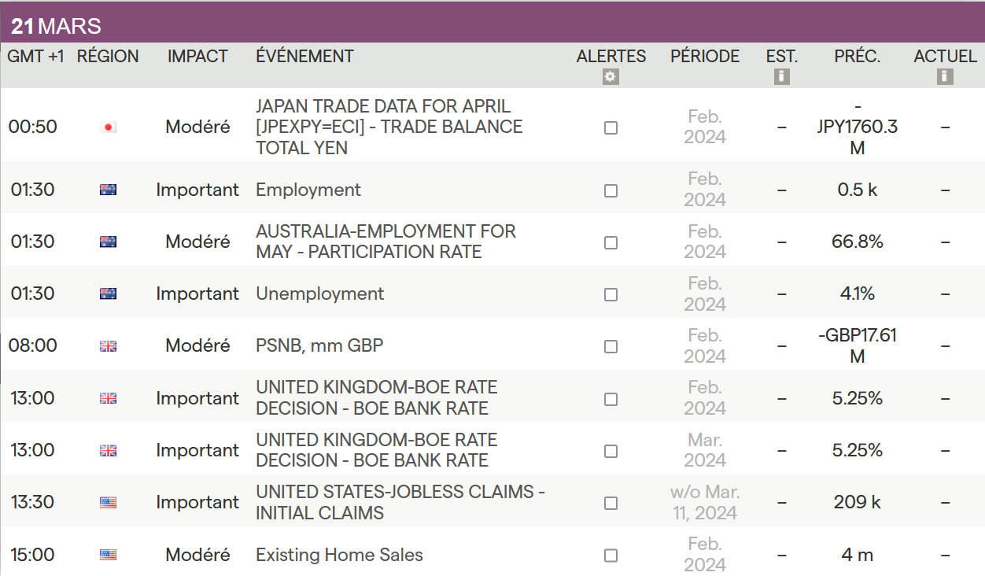Click the EST. info icon
The height and width of the screenshot is (576, 985).
[x=781, y=77]
